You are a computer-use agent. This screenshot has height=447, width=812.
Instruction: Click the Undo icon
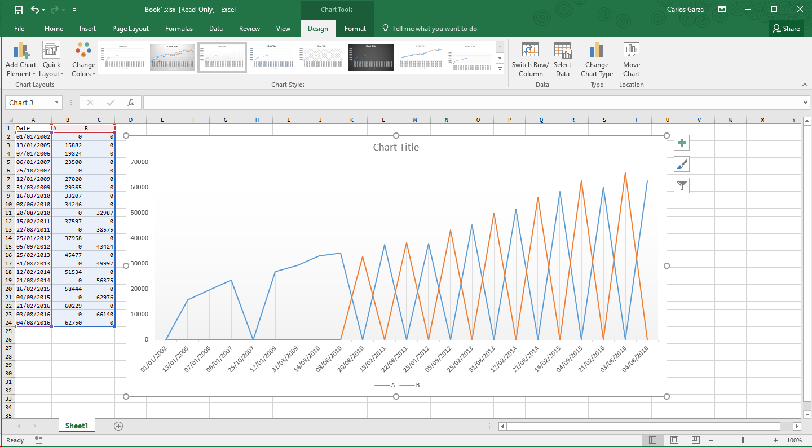34,9
